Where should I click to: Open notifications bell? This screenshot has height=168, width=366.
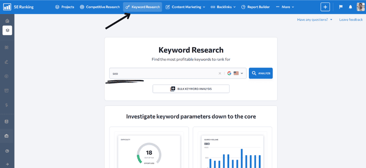[x=350, y=7]
